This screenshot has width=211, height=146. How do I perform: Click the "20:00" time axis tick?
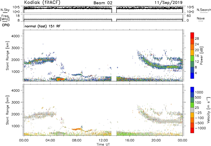tap(156, 140)
